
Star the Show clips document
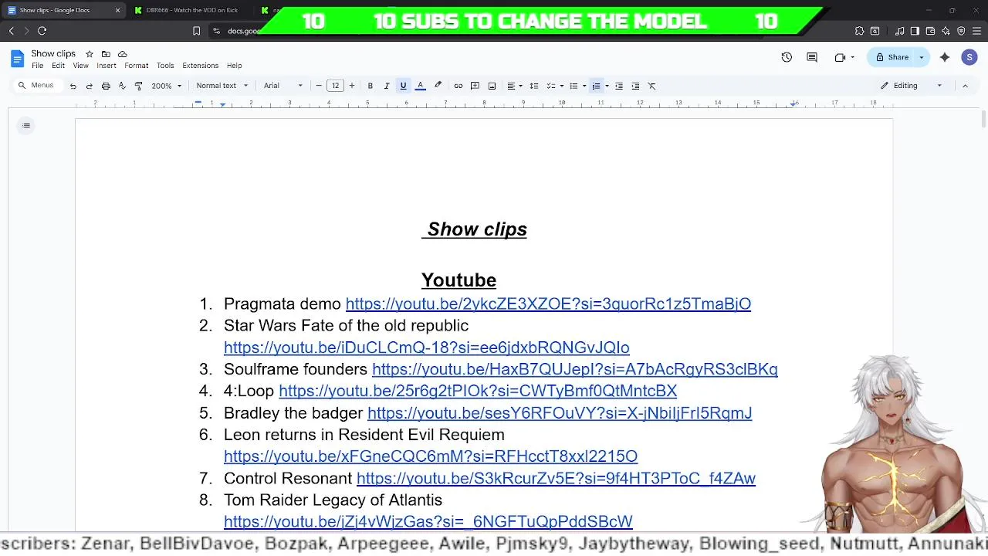click(x=90, y=54)
